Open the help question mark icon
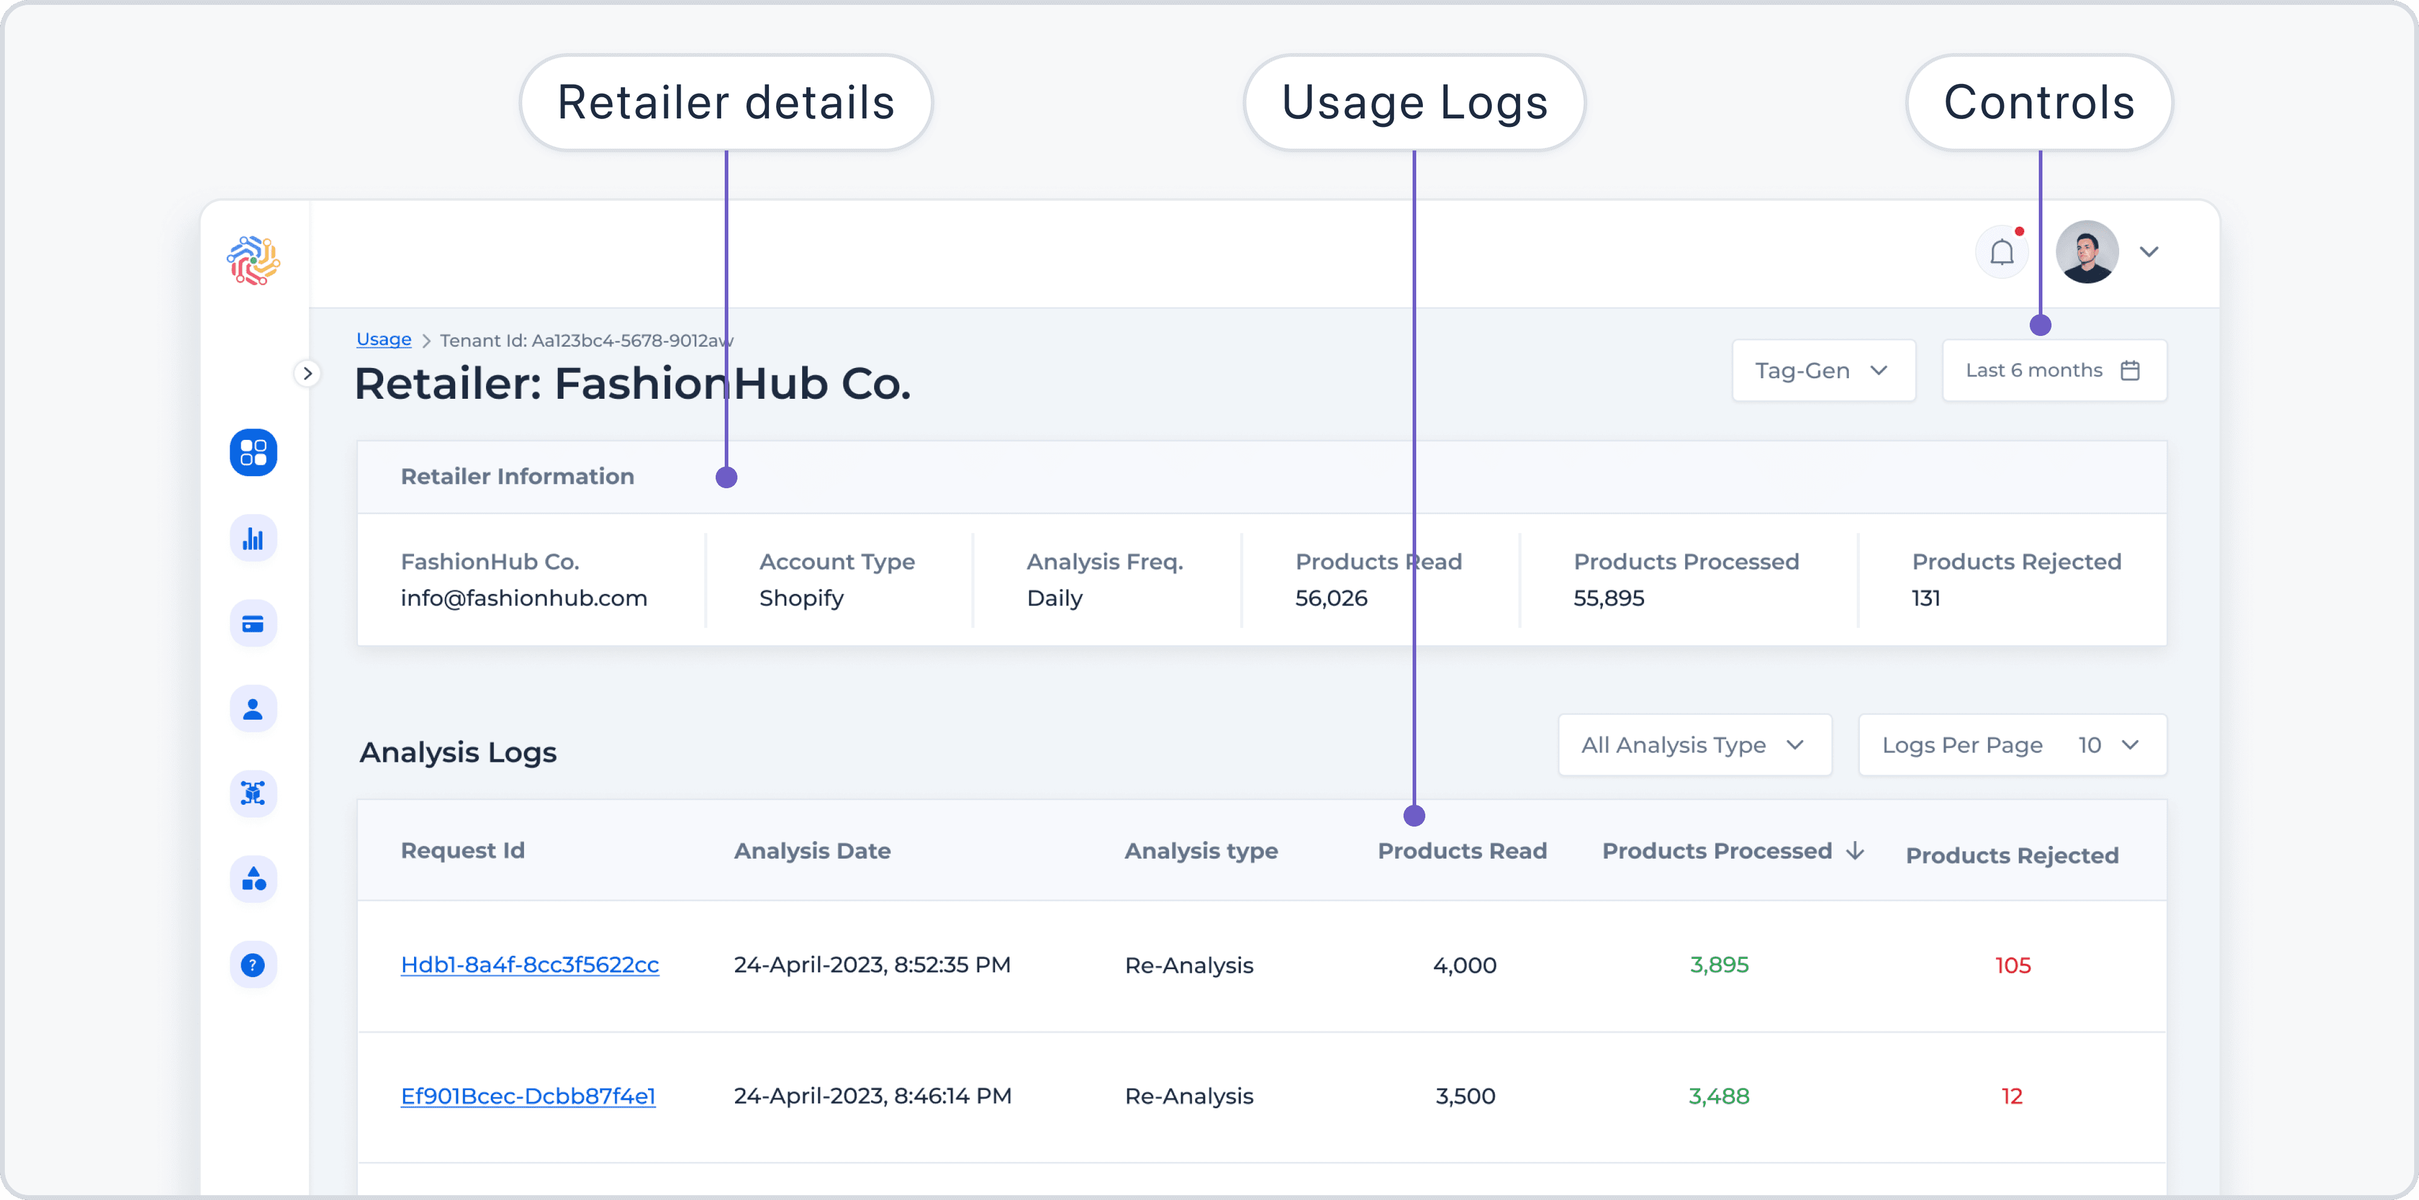This screenshot has height=1200, width=2419. click(253, 964)
